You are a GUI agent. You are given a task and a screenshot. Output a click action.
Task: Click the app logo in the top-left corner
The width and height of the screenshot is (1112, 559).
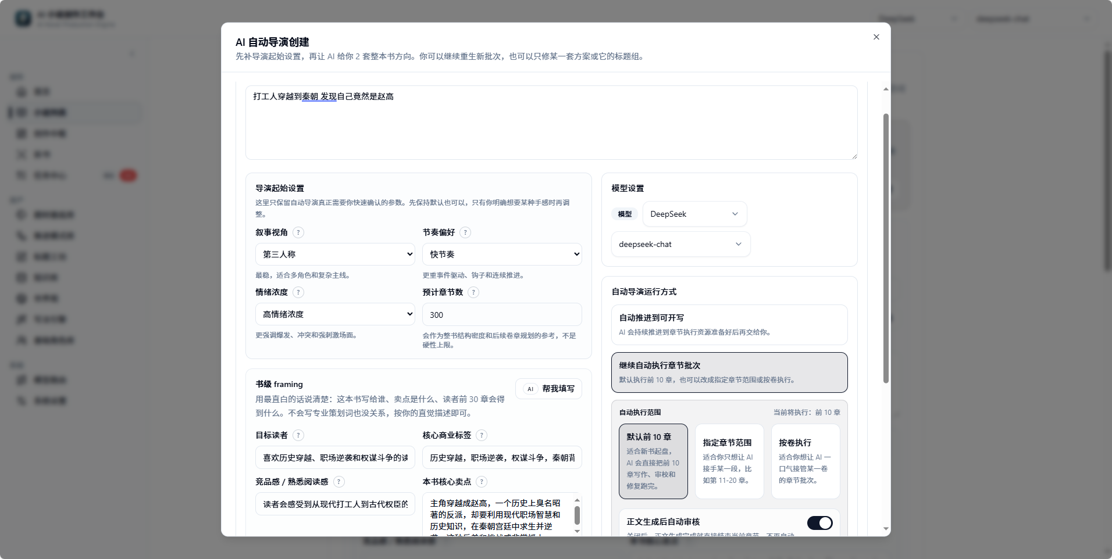[x=23, y=18]
